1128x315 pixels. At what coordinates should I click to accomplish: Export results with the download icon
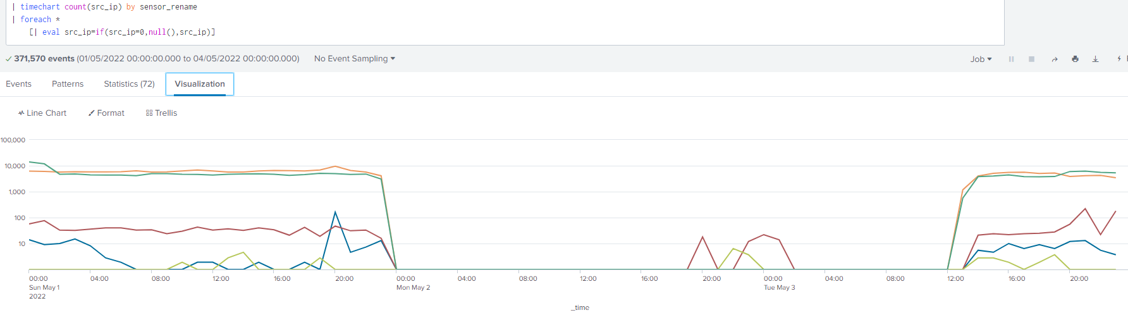coord(1095,59)
